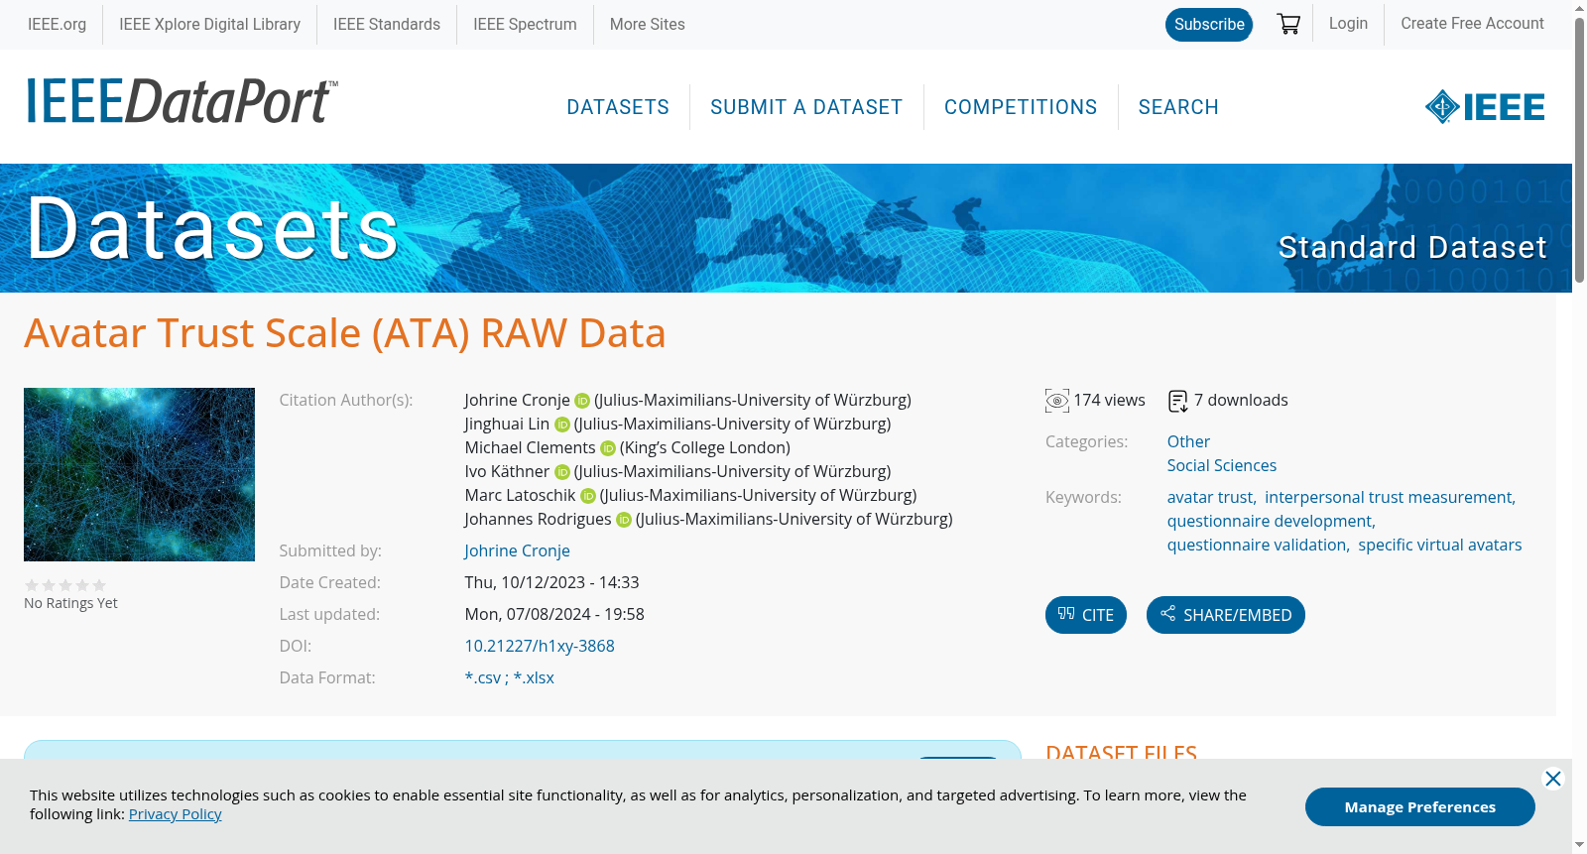The image size is (1587, 854).
Task: Open SUBMIT A DATASET menu item
Action: 806,107
